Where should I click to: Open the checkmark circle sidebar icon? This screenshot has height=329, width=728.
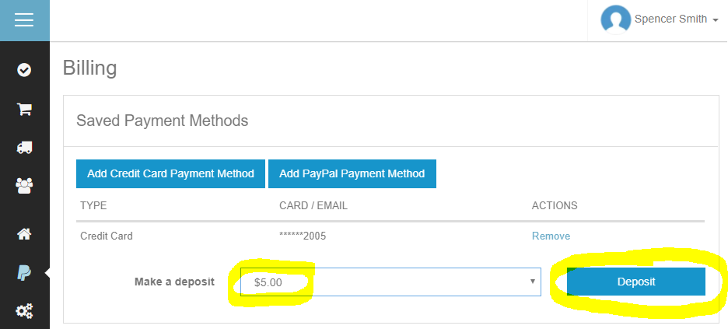point(24,71)
